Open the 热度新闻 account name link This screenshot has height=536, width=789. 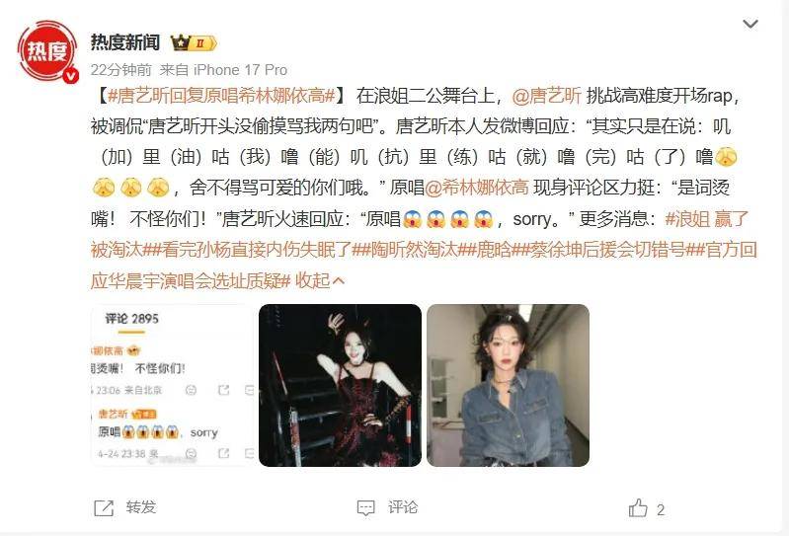click(125, 42)
